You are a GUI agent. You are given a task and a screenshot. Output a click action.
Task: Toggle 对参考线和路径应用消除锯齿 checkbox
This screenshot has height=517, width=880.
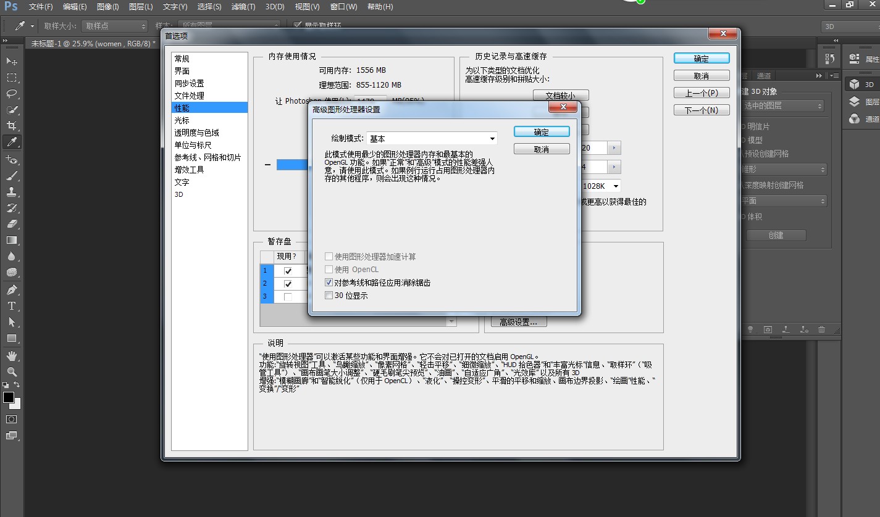click(x=329, y=283)
